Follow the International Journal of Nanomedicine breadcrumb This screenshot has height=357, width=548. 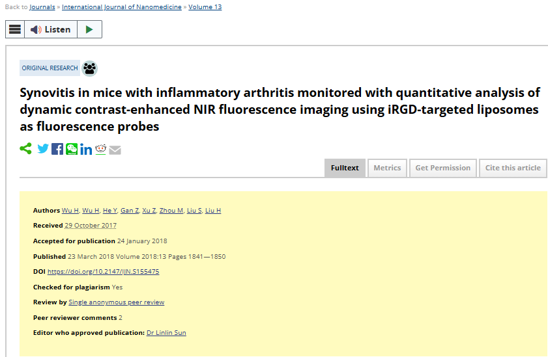122,7
